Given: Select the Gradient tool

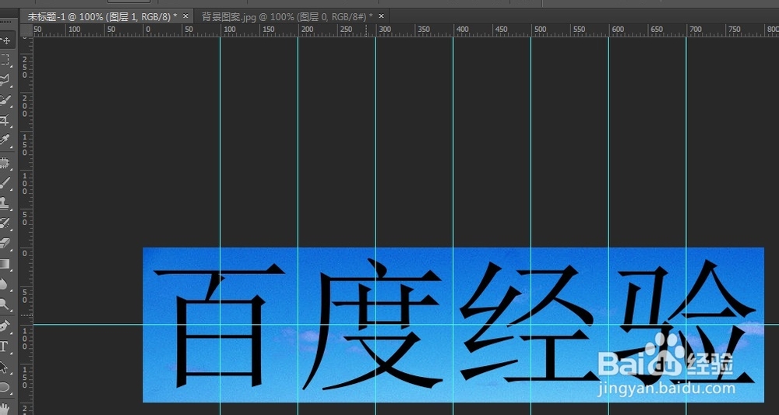Looking at the screenshot, I should (5, 263).
